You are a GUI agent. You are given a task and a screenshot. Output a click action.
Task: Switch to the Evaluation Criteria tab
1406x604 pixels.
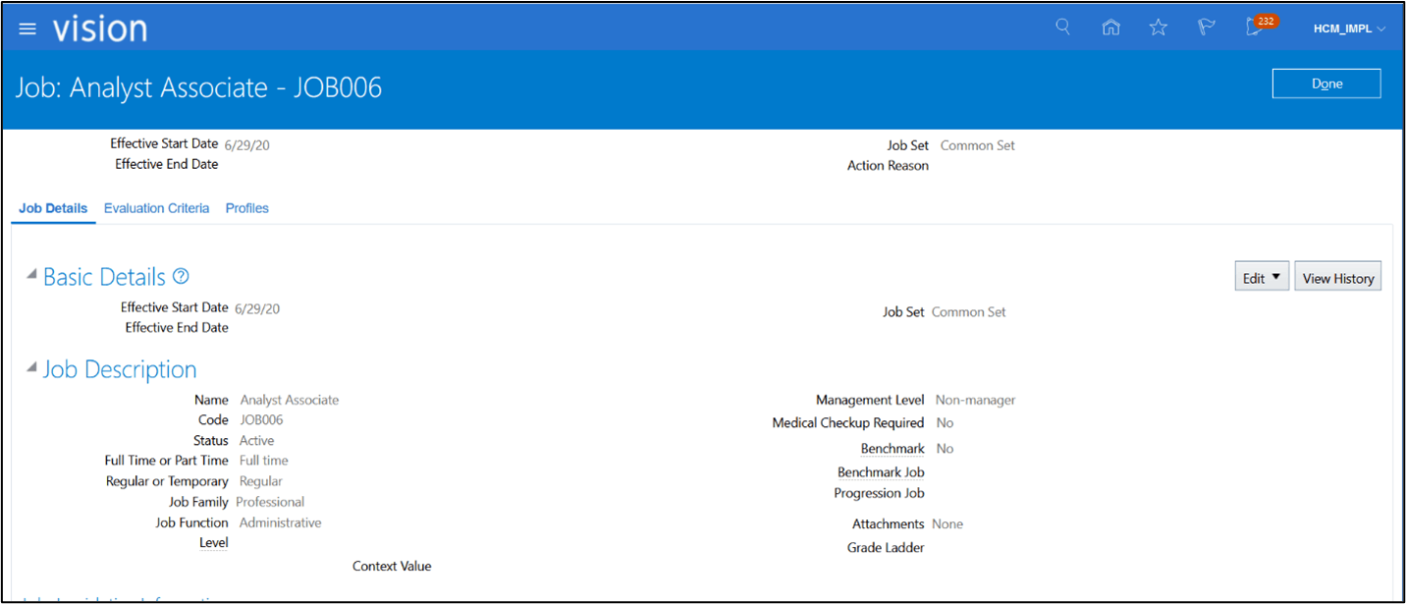[156, 208]
